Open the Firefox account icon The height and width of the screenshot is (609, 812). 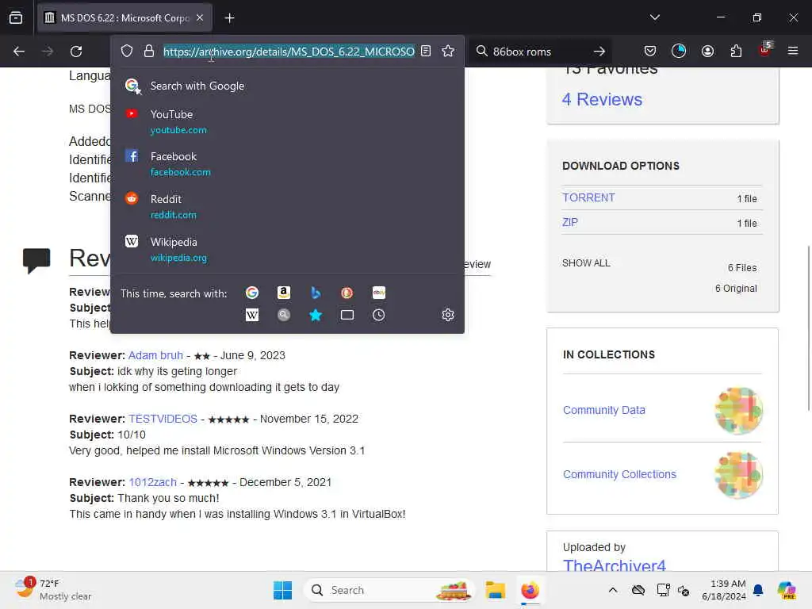[707, 51]
